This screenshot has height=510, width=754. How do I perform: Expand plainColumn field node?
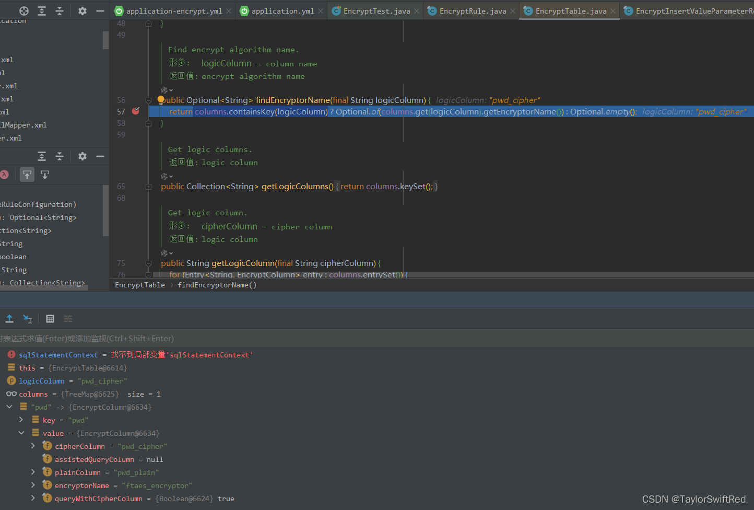[33, 472]
